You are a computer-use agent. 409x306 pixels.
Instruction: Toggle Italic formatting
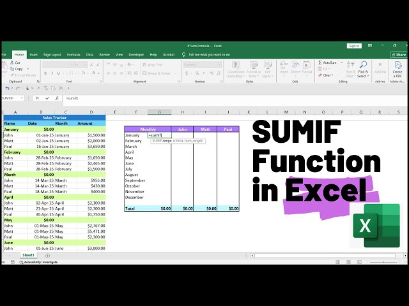(52, 73)
